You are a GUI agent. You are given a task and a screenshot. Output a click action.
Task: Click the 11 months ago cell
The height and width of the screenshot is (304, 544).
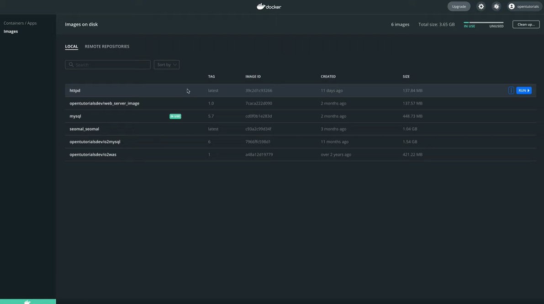[334, 142]
